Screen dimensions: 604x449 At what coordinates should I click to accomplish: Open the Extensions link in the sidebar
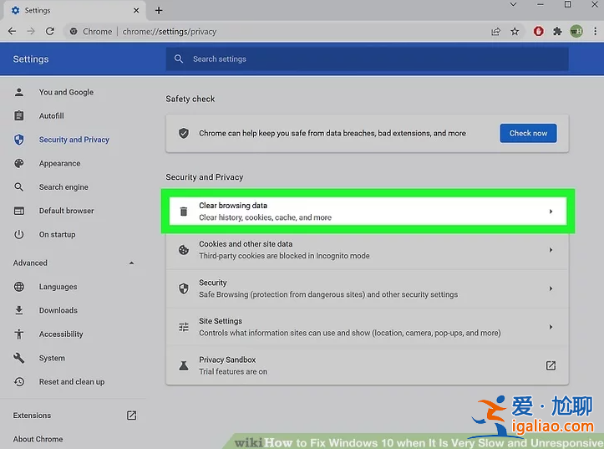pos(32,416)
